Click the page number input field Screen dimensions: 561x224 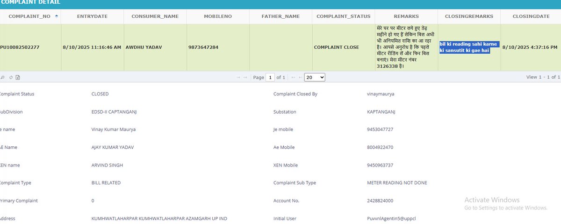pos(270,77)
